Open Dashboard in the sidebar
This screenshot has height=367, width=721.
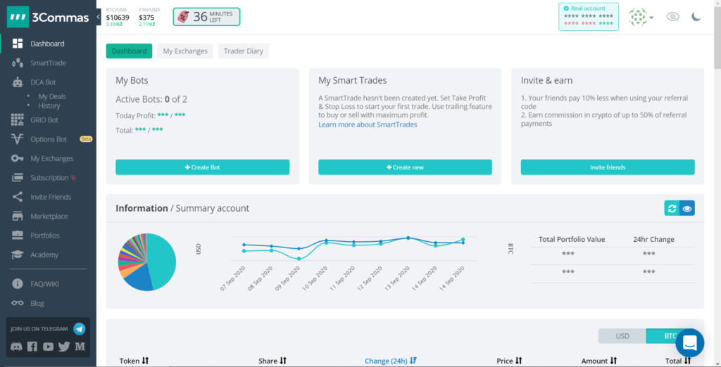(48, 44)
